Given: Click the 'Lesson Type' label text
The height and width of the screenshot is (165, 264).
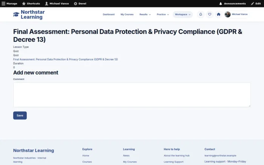Looking at the screenshot, I should click(x=21, y=47).
